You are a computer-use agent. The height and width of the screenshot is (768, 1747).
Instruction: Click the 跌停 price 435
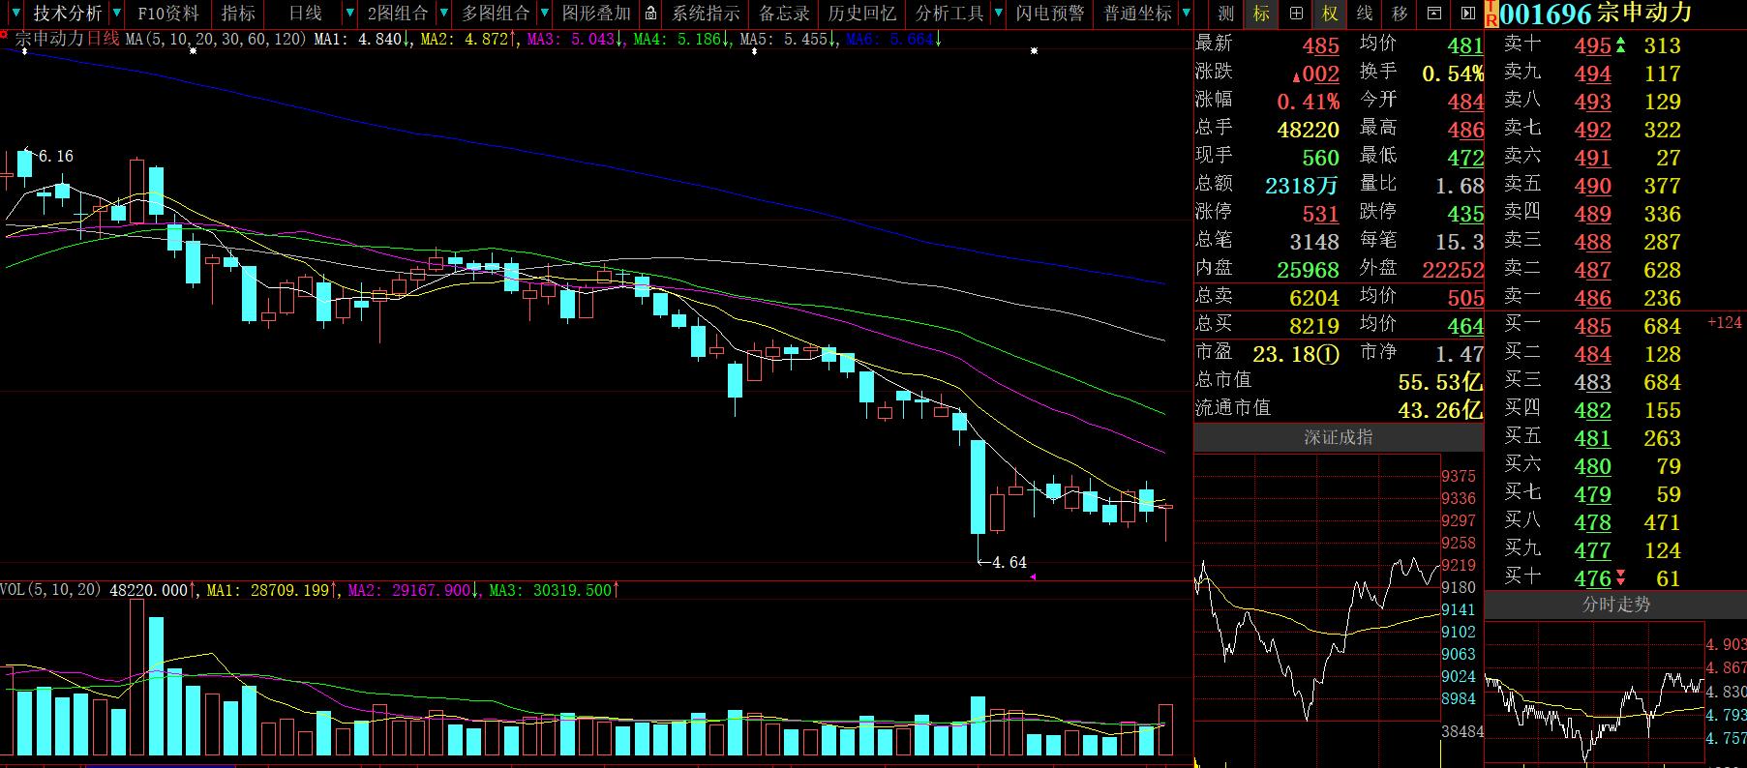pyautogui.click(x=1465, y=214)
